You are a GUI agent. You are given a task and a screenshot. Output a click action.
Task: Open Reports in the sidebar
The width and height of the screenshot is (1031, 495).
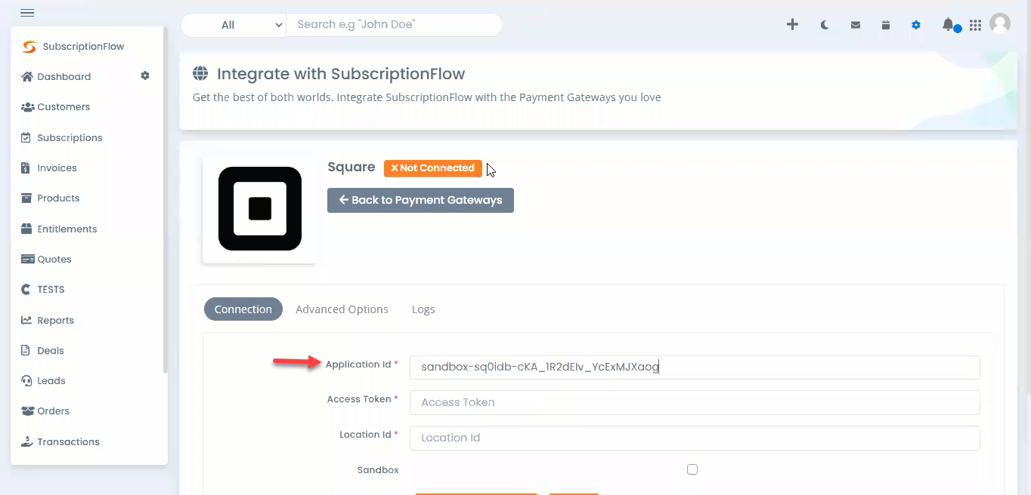tap(55, 320)
